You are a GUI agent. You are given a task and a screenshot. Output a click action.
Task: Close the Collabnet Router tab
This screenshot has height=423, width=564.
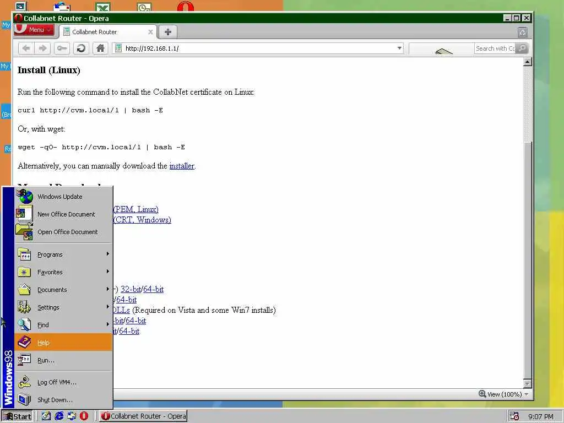pos(150,32)
